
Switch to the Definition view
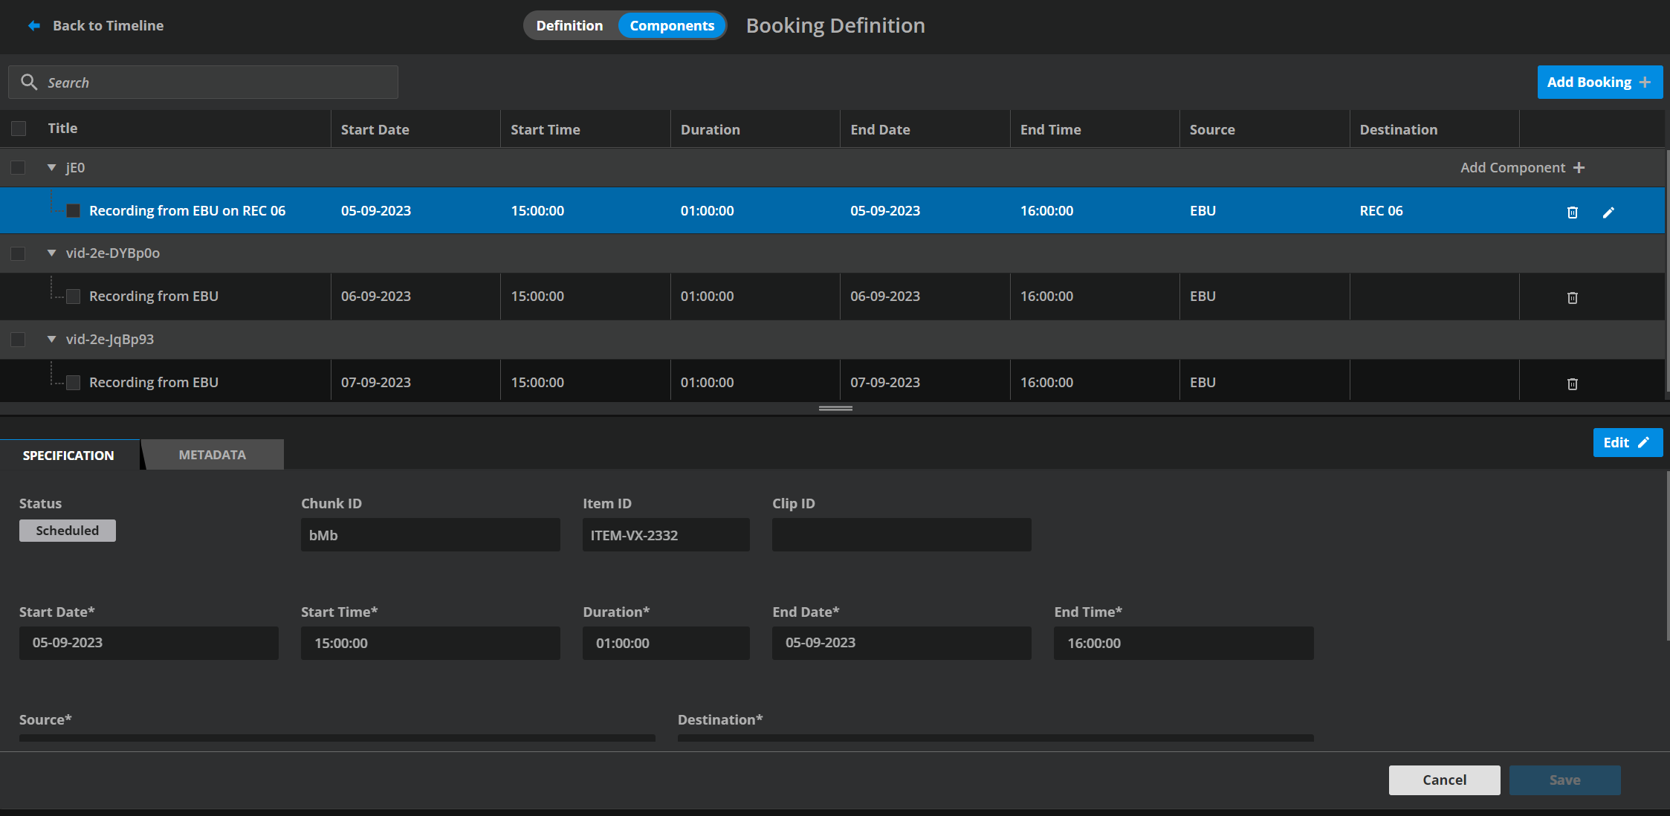click(569, 26)
